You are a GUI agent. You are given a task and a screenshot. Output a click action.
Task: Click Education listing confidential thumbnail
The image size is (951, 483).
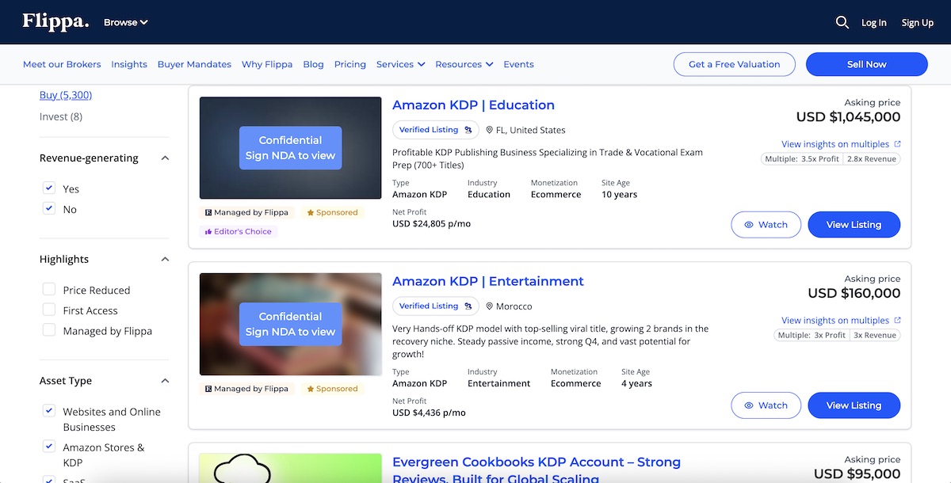tap(291, 148)
